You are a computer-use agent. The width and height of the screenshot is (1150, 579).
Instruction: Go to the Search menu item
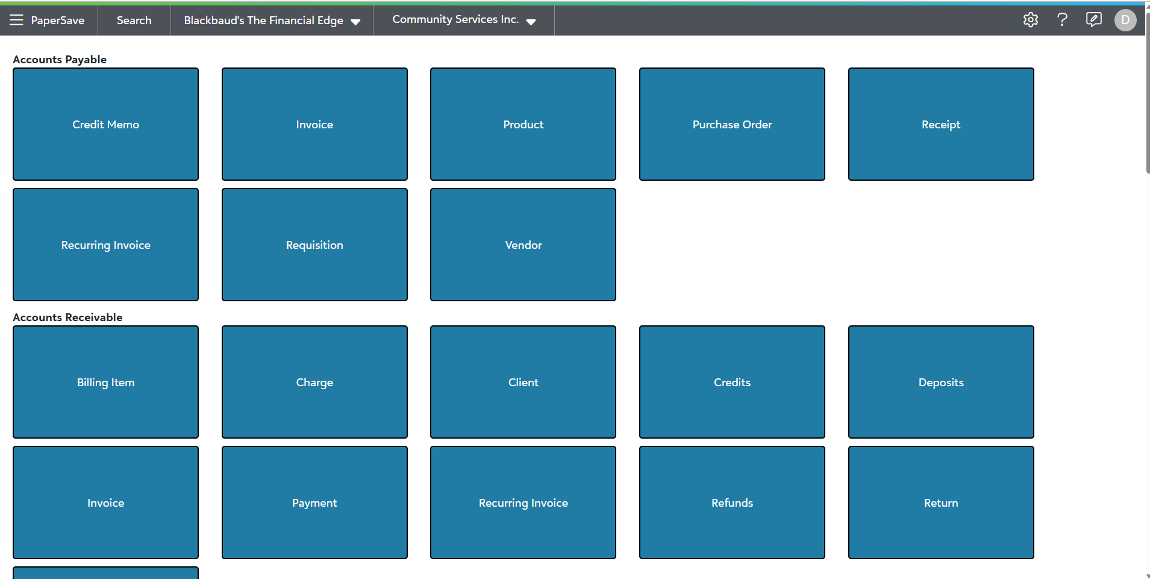[x=134, y=20]
